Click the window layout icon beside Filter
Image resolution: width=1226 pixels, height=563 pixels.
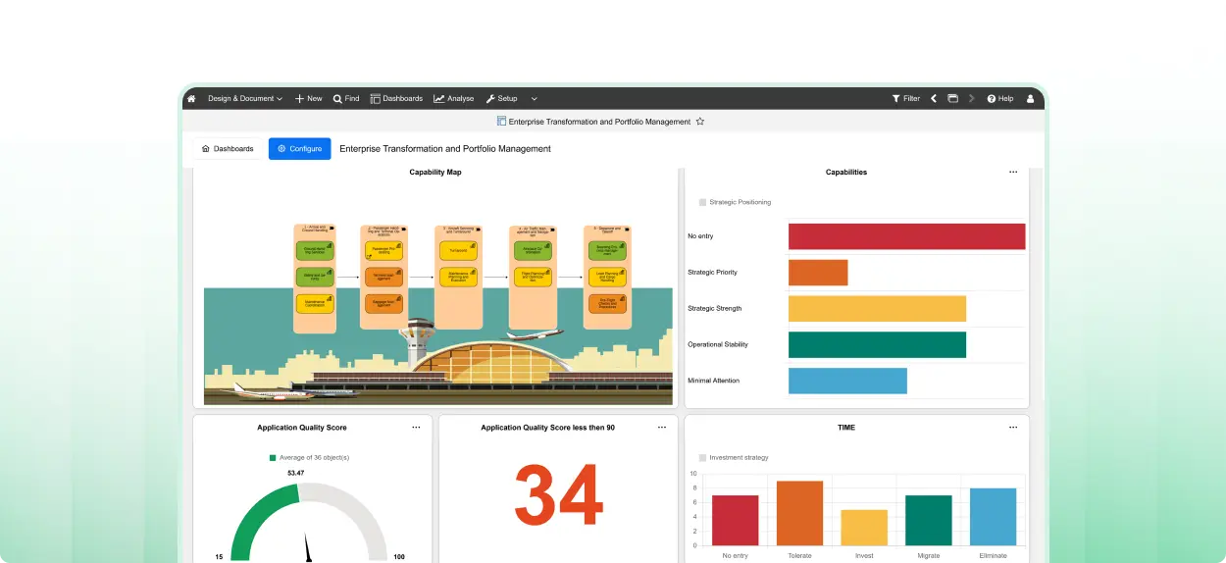point(952,98)
